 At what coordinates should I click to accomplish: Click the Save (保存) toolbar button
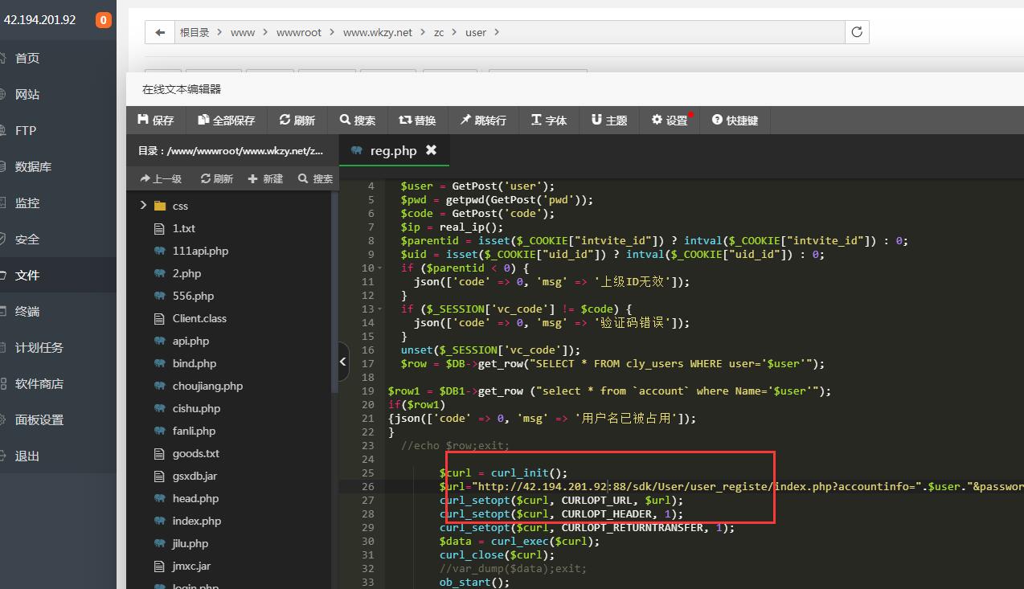[156, 120]
